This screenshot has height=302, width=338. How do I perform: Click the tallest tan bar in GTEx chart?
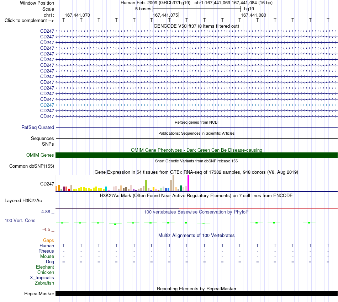tap(173, 183)
